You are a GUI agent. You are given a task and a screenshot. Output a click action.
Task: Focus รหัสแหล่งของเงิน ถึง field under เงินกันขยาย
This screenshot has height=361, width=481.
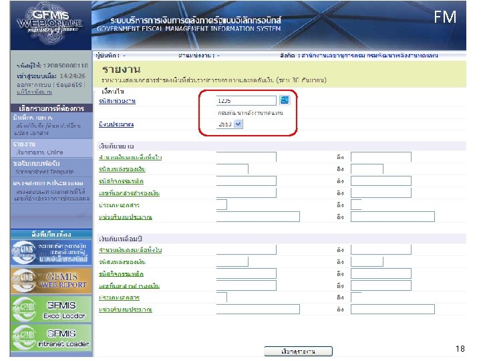[367, 169]
